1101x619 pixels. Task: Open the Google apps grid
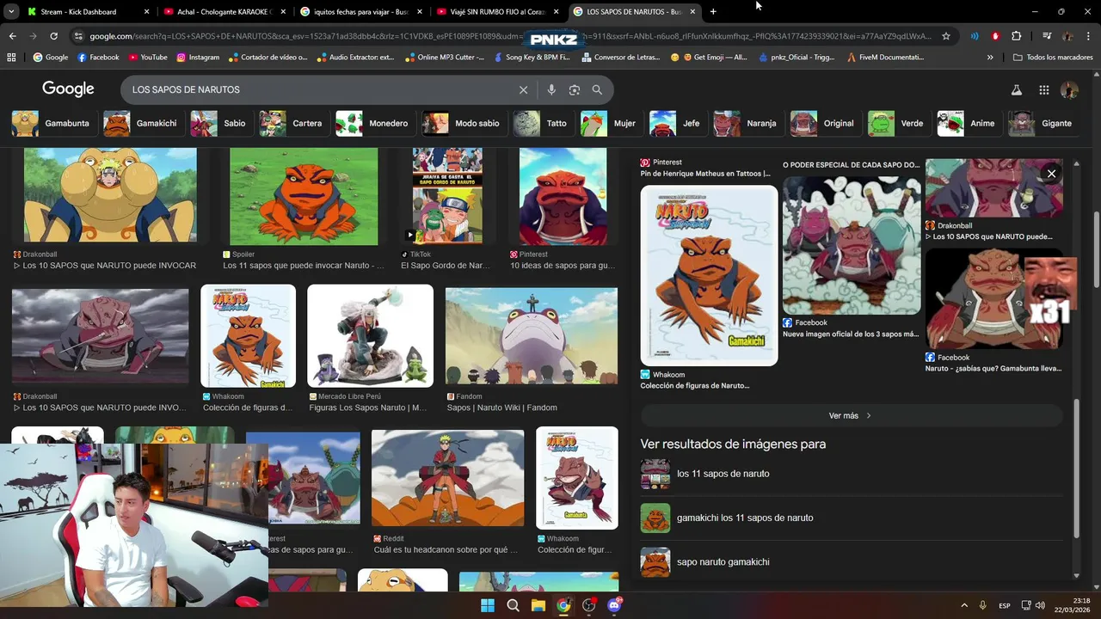tap(1043, 89)
